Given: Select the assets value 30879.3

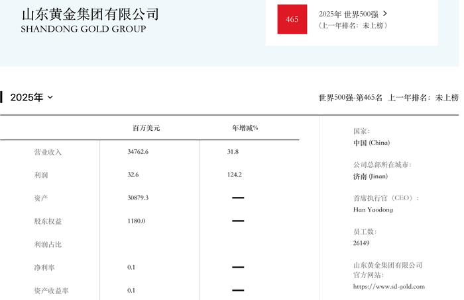Looking at the screenshot, I should click(x=138, y=198).
